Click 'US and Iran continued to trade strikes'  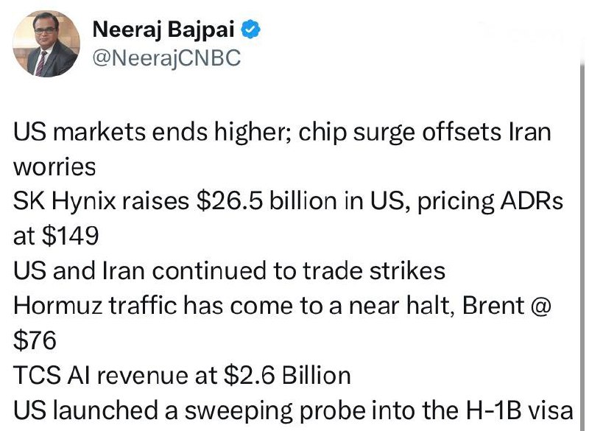pos(229,271)
